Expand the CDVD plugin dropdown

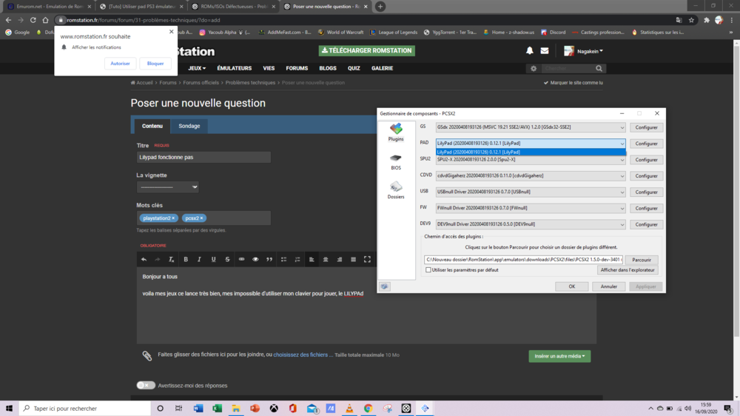pyautogui.click(x=622, y=176)
